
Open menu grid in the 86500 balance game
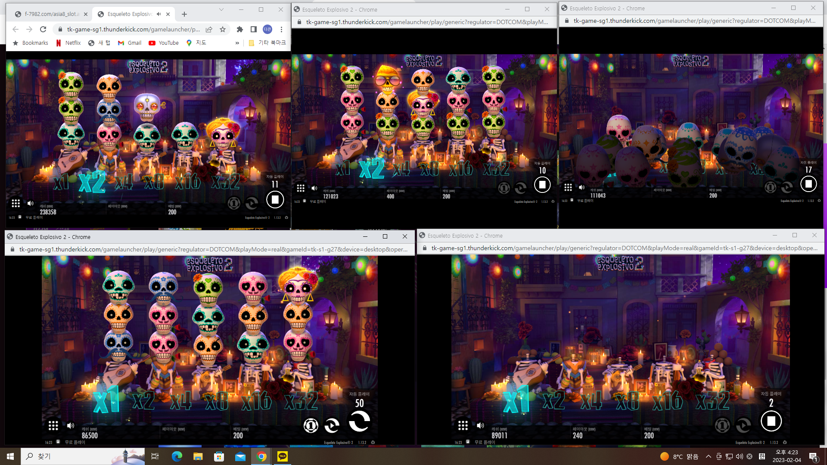pos(53,426)
